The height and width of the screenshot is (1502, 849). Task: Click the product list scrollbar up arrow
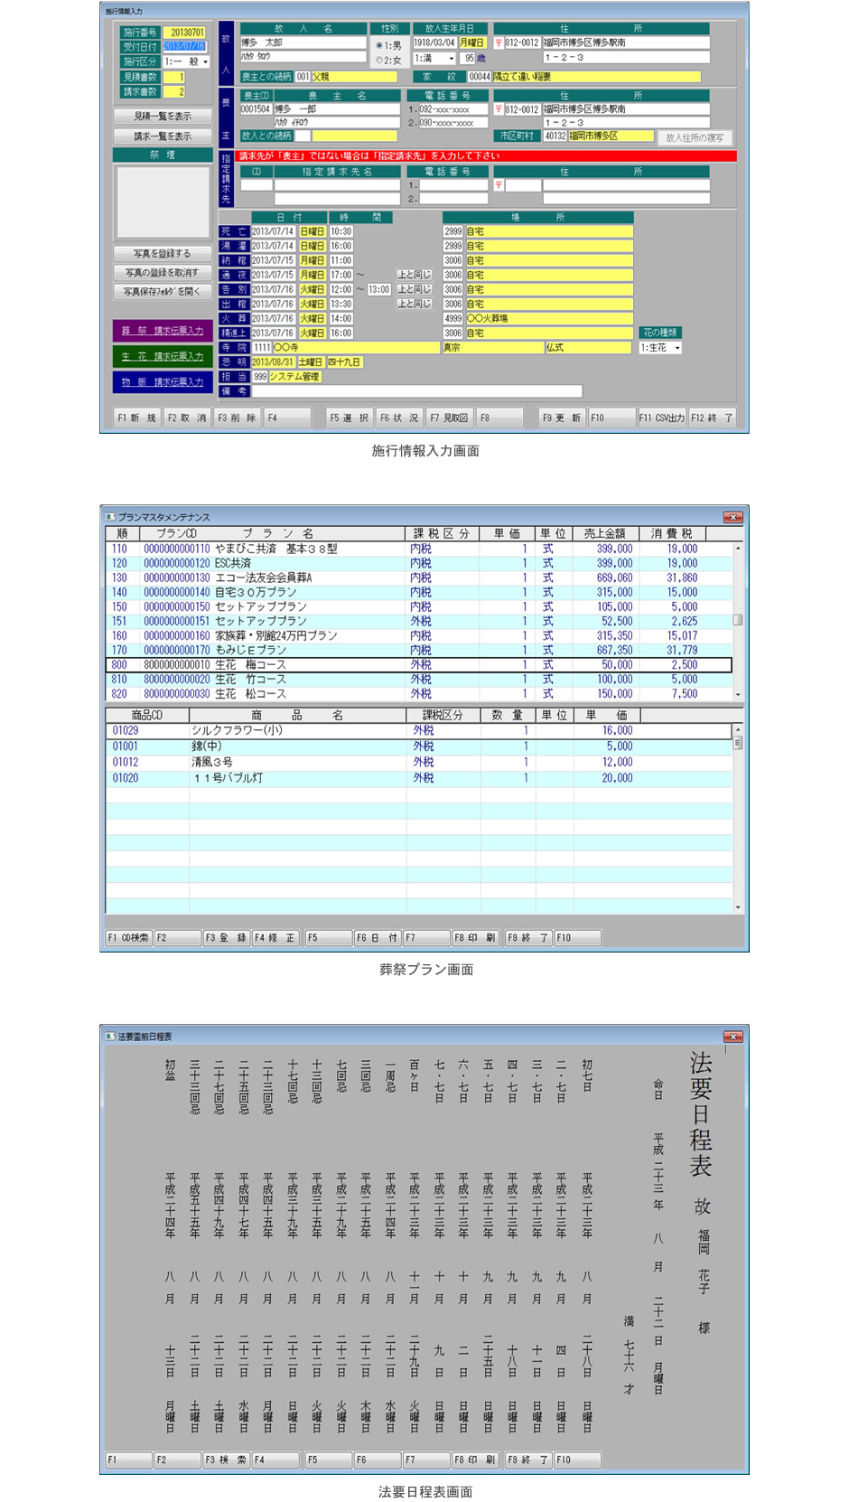(738, 729)
